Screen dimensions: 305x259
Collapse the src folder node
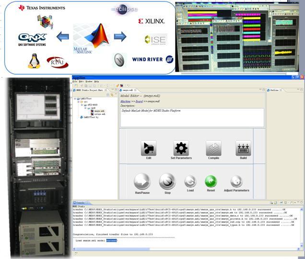point(78,102)
